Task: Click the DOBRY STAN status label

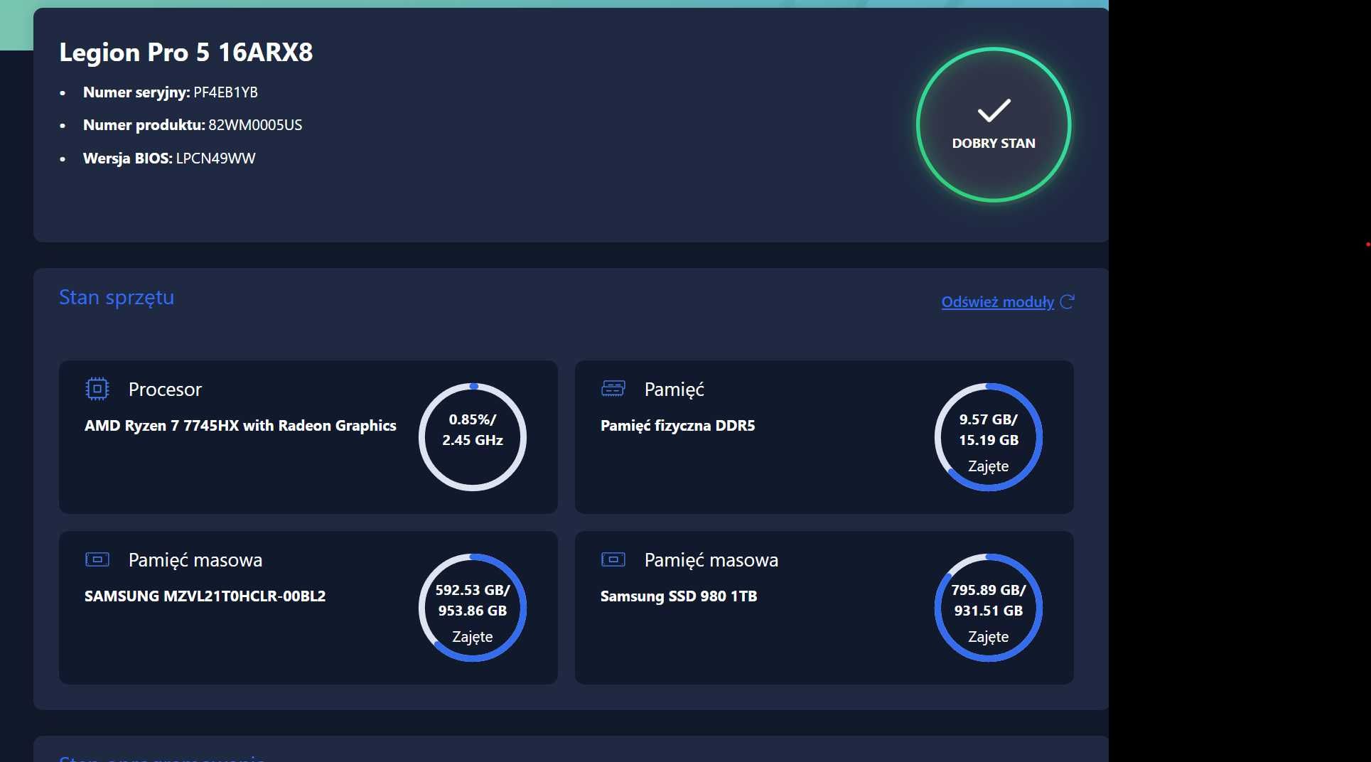Action: pos(994,144)
